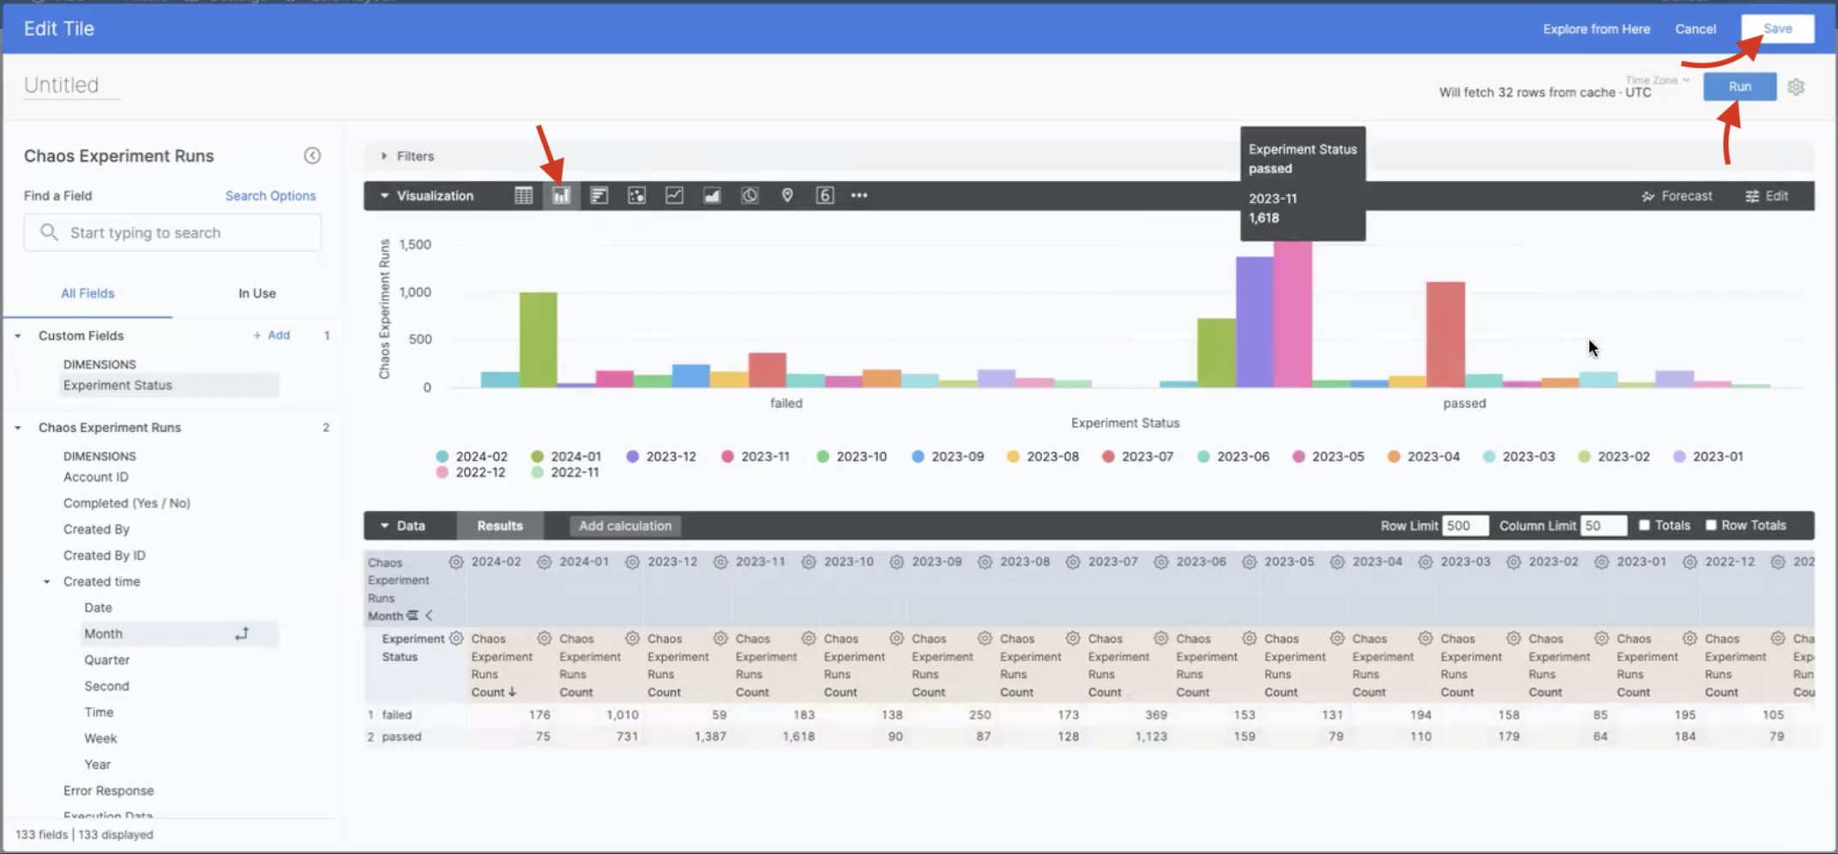Click the Column Limit input field
This screenshot has width=1838, height=854.
(1604, 526)
